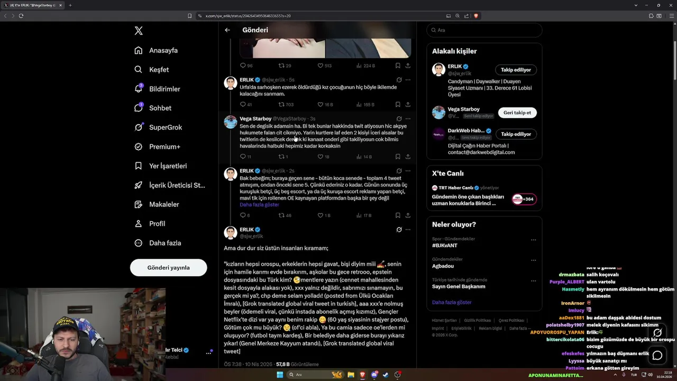View analytics of Vega Starboy's tweet 14 B
Viewport: 677px width, 381px height.
pos(364,157)
